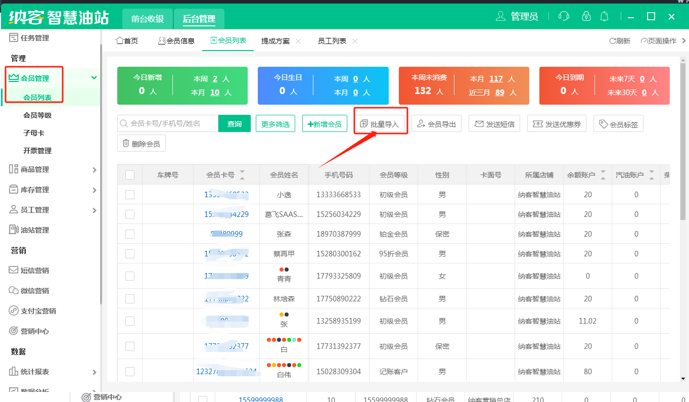
Task: Click the 会员导出 export icon button
Action: pyautogui.click(x=436, y=124)
